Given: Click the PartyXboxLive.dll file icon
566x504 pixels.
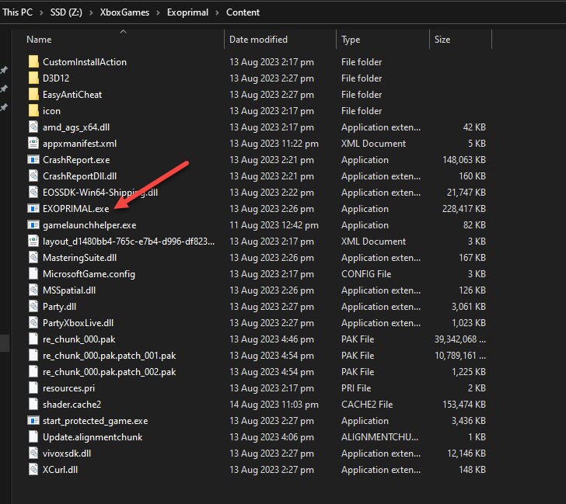Looking at the screenshot, I should click(33, 322).
